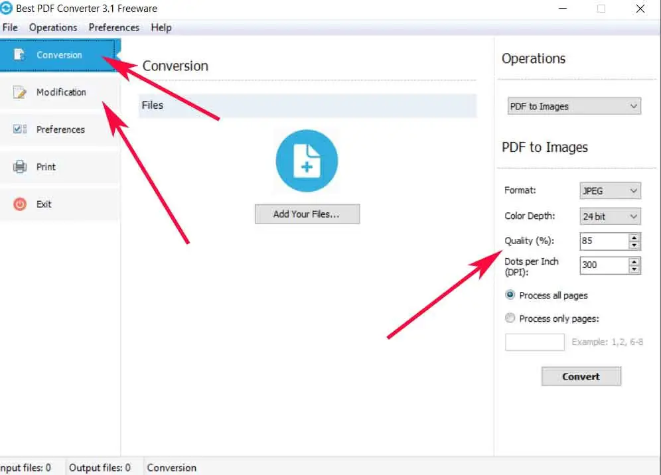This screenshot has height=475, width=661.
Task: Open the Operations menu
Action: tap(53, 27)
